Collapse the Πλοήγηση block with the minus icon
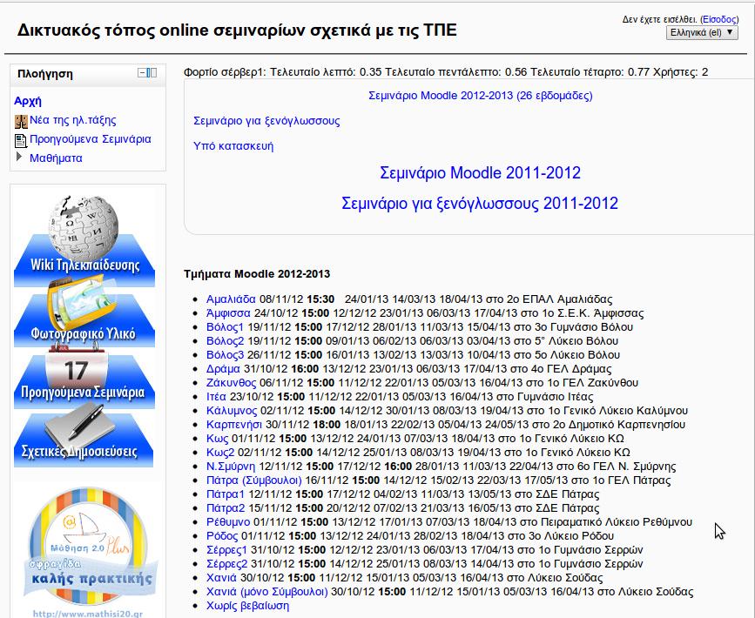The image size is (755, 618). click(x=142, y=72)
